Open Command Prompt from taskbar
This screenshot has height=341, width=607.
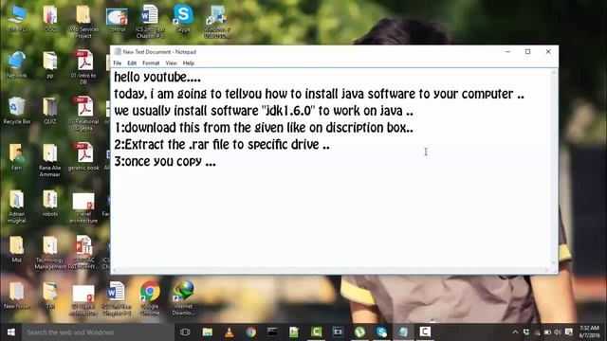point(272,332)
